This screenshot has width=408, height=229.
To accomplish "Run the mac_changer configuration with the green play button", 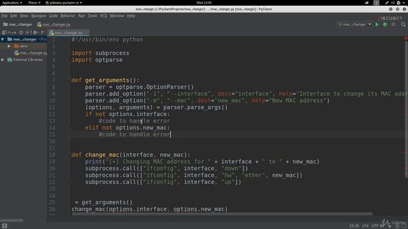I will click(x=377, y=24).
